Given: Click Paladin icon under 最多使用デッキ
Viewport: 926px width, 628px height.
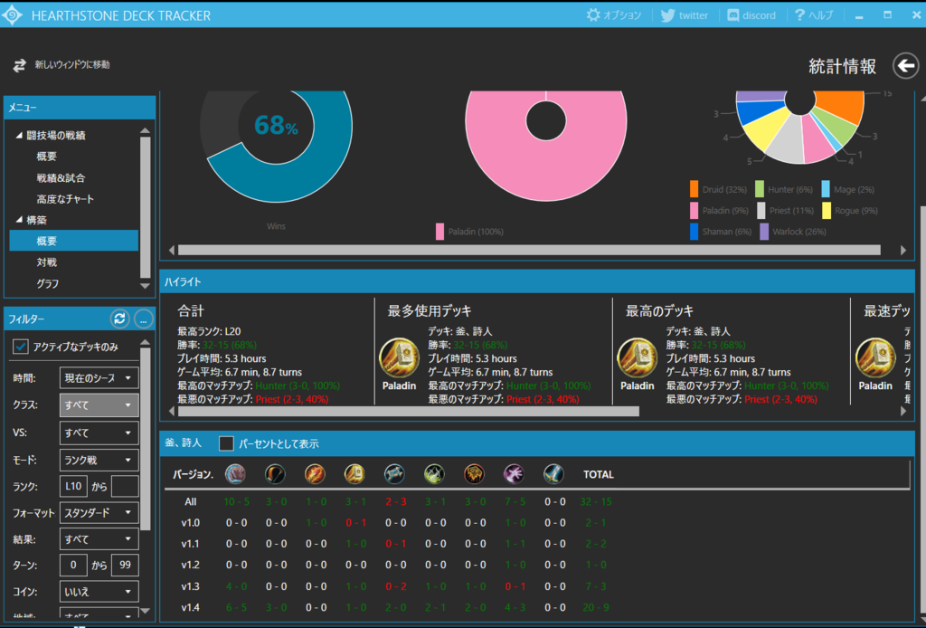Looking at the screenshot, I should click(399, 357).
